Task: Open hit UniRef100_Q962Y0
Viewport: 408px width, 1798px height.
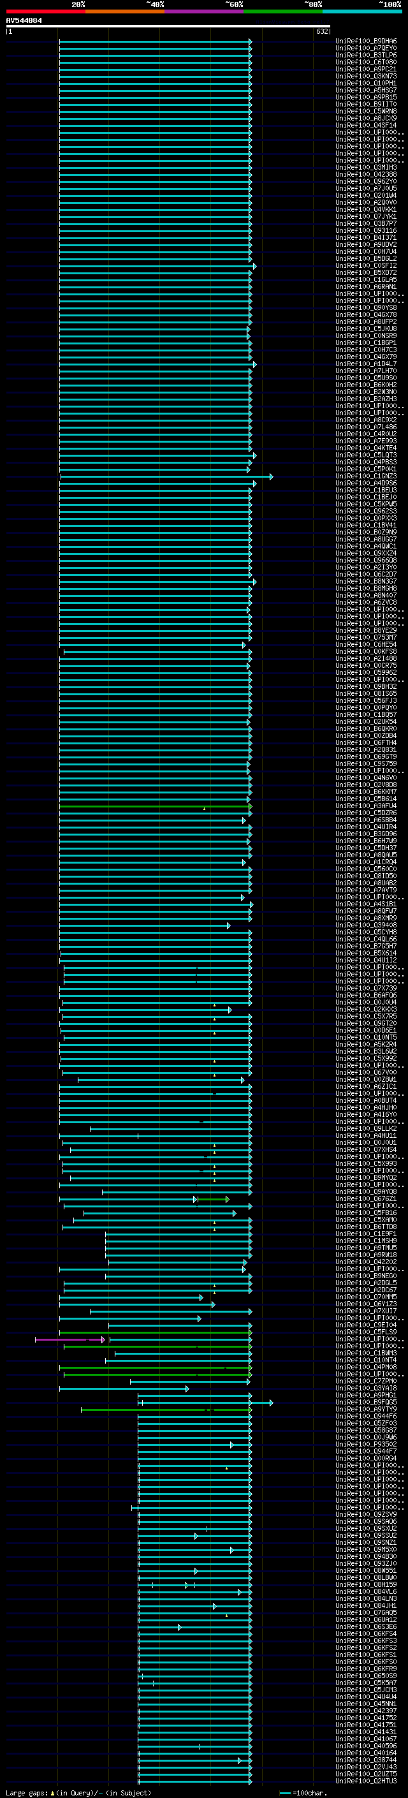Action: pos(366,182)
